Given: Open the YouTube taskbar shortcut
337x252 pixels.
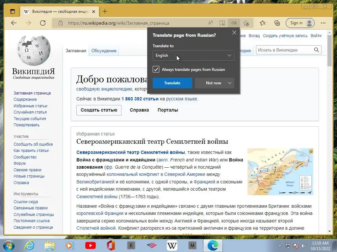Looking at the screenshot, I should 90,245.
